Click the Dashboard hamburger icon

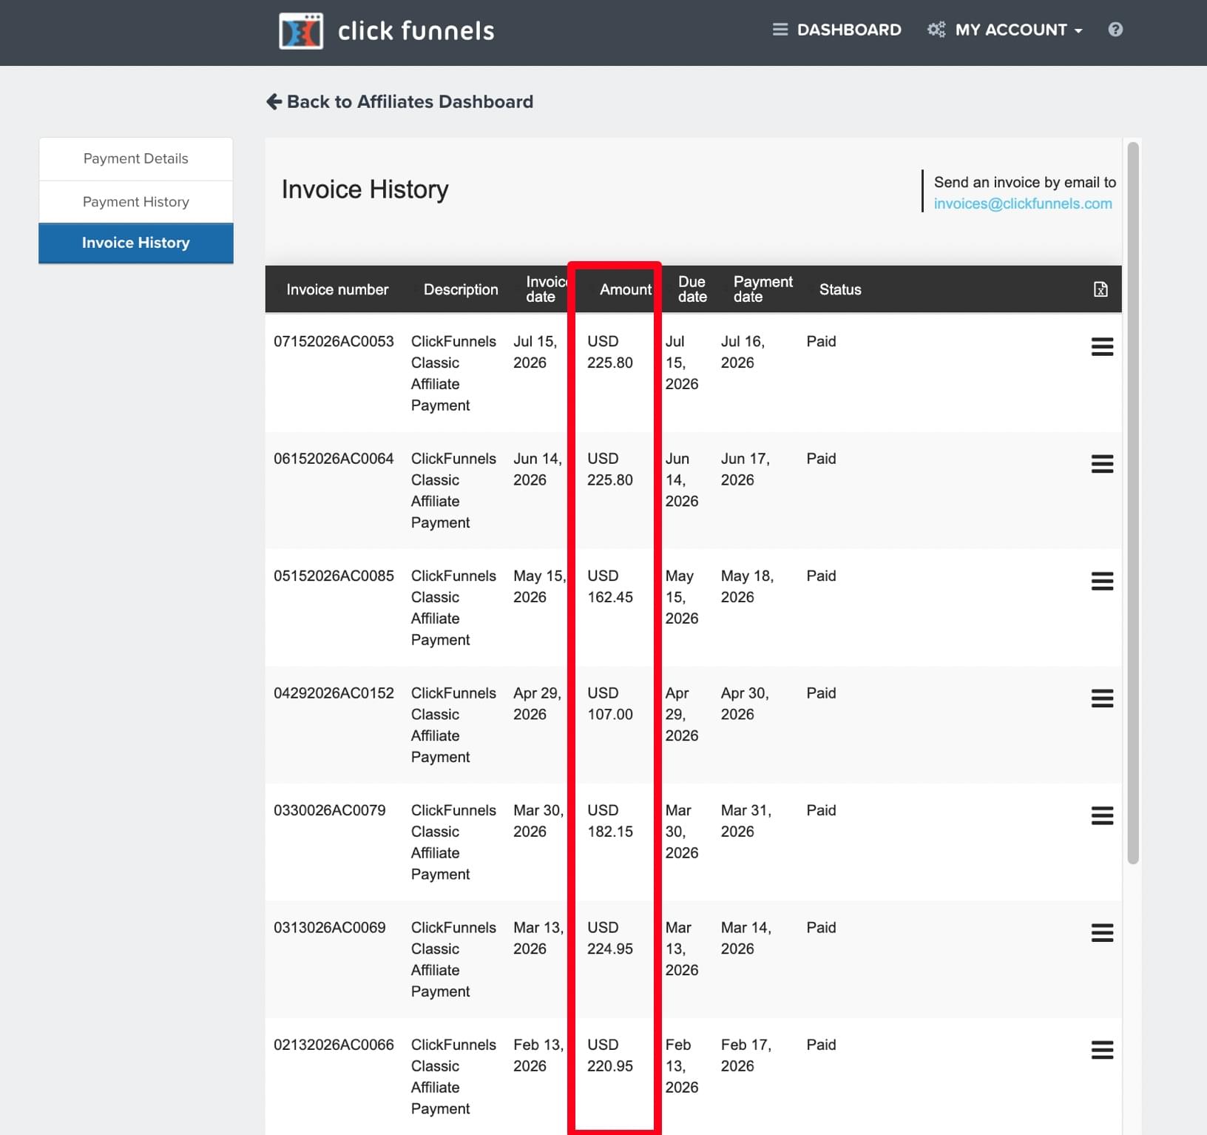(x=780, y=30)
